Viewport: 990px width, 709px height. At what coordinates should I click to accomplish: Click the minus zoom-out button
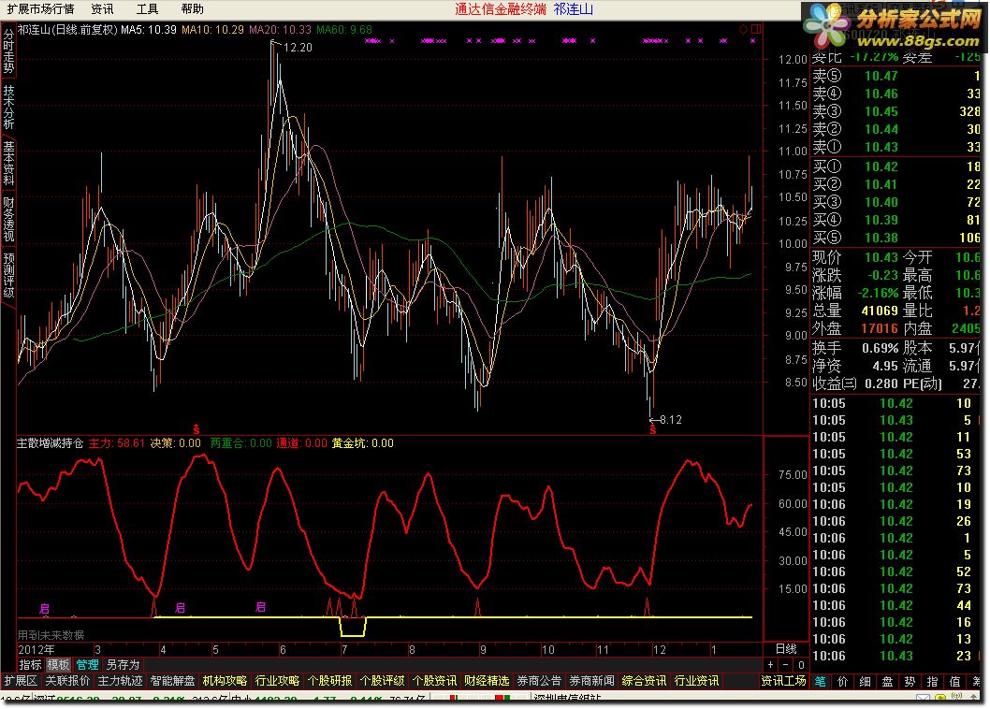(x=785, y=665)
